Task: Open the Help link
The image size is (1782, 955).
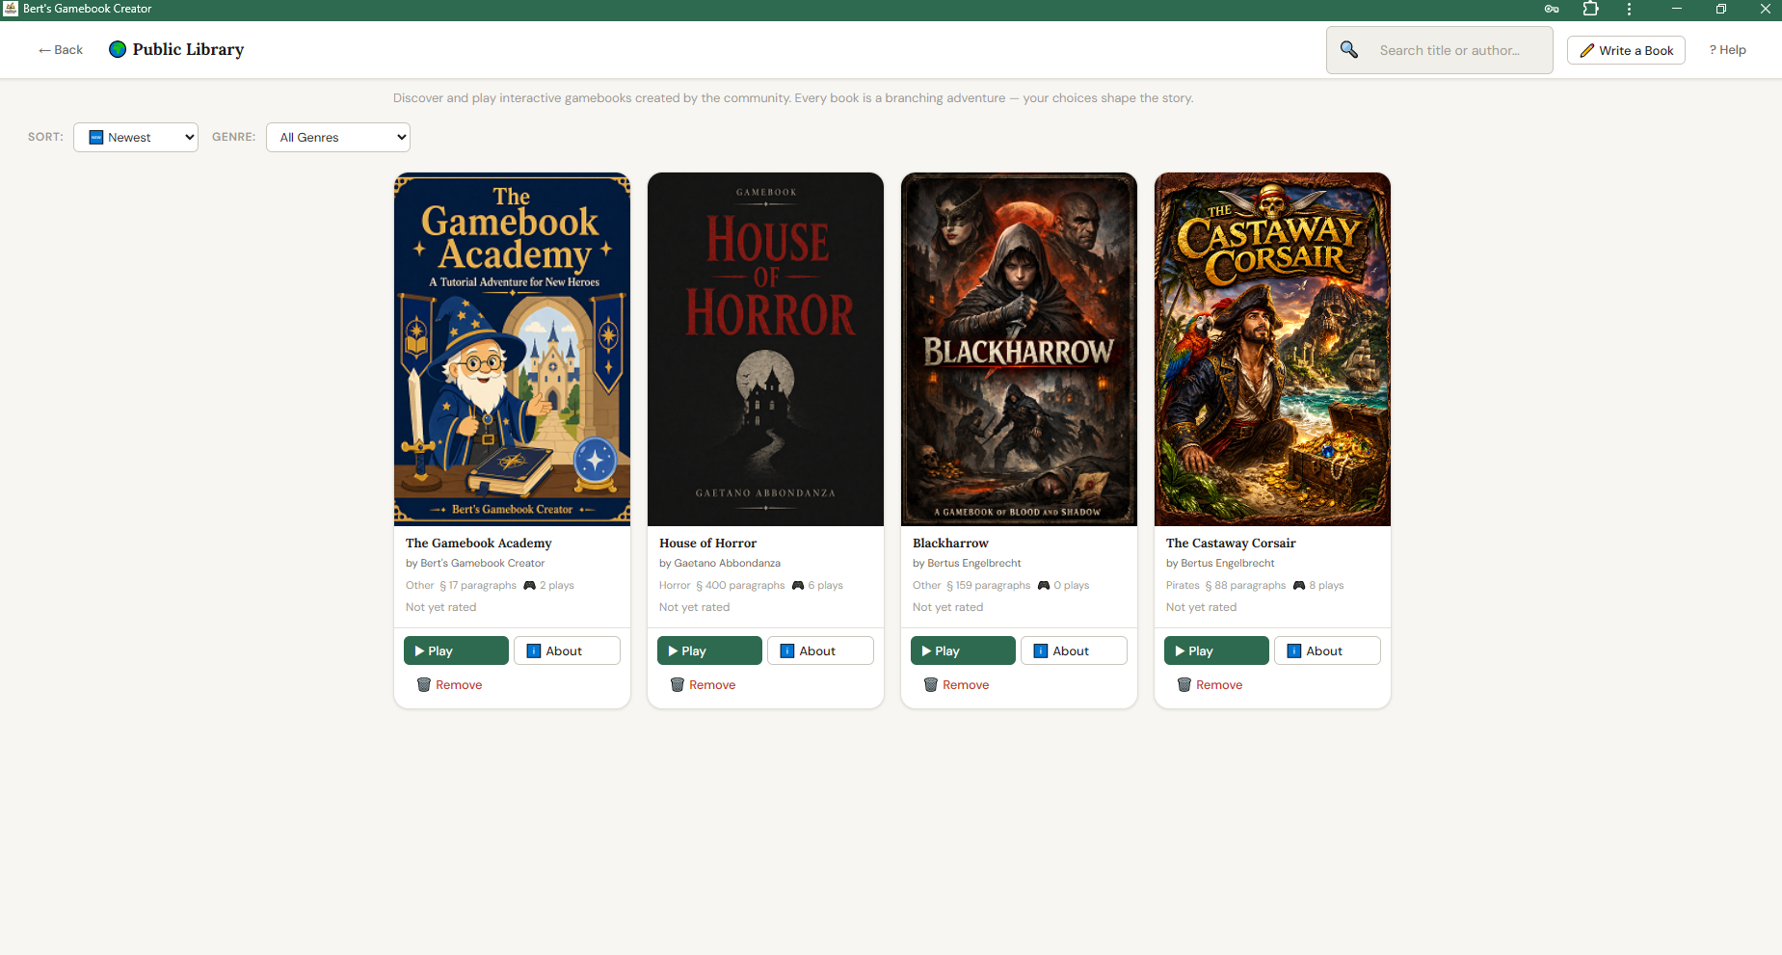Action: point(1727,49)
